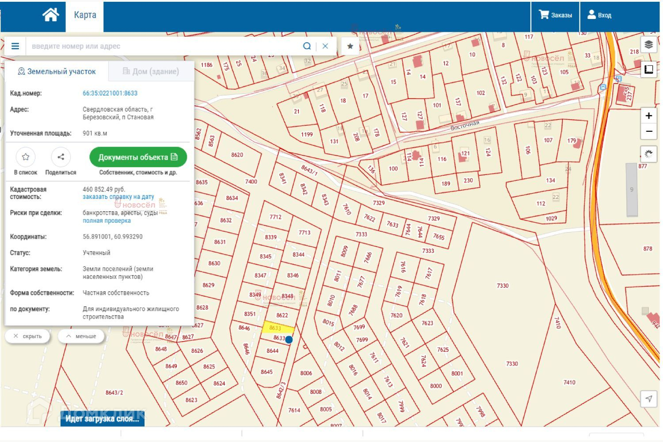Open the Заказы cart
663x442 pixels.
coord(555,15)
